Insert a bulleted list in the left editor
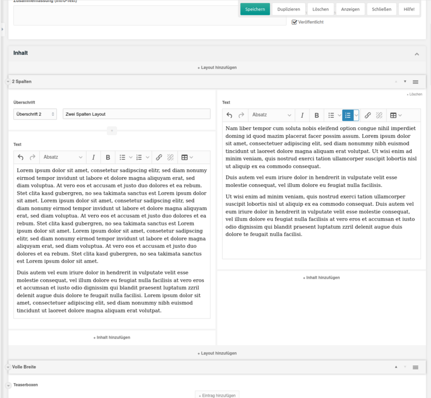Viewport: 431px width, 398px height. pyautogui.click(x=122, y=157)
